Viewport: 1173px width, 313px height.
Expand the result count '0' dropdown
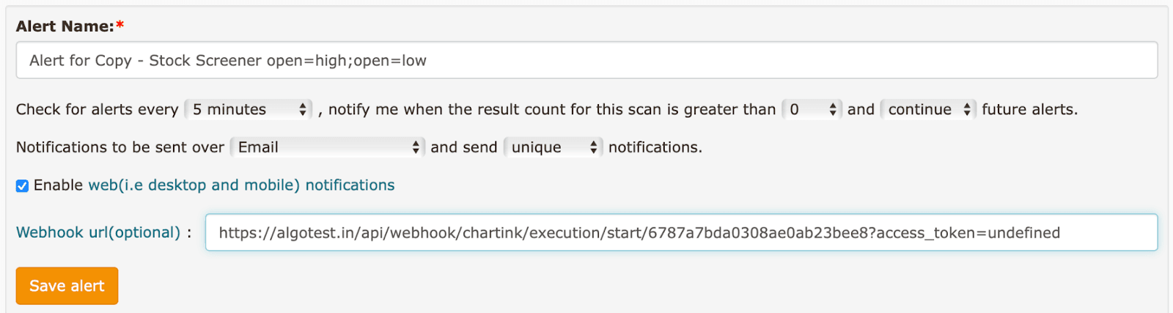[812, 109]
